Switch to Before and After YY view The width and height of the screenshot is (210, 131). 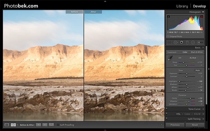(13, 125)
